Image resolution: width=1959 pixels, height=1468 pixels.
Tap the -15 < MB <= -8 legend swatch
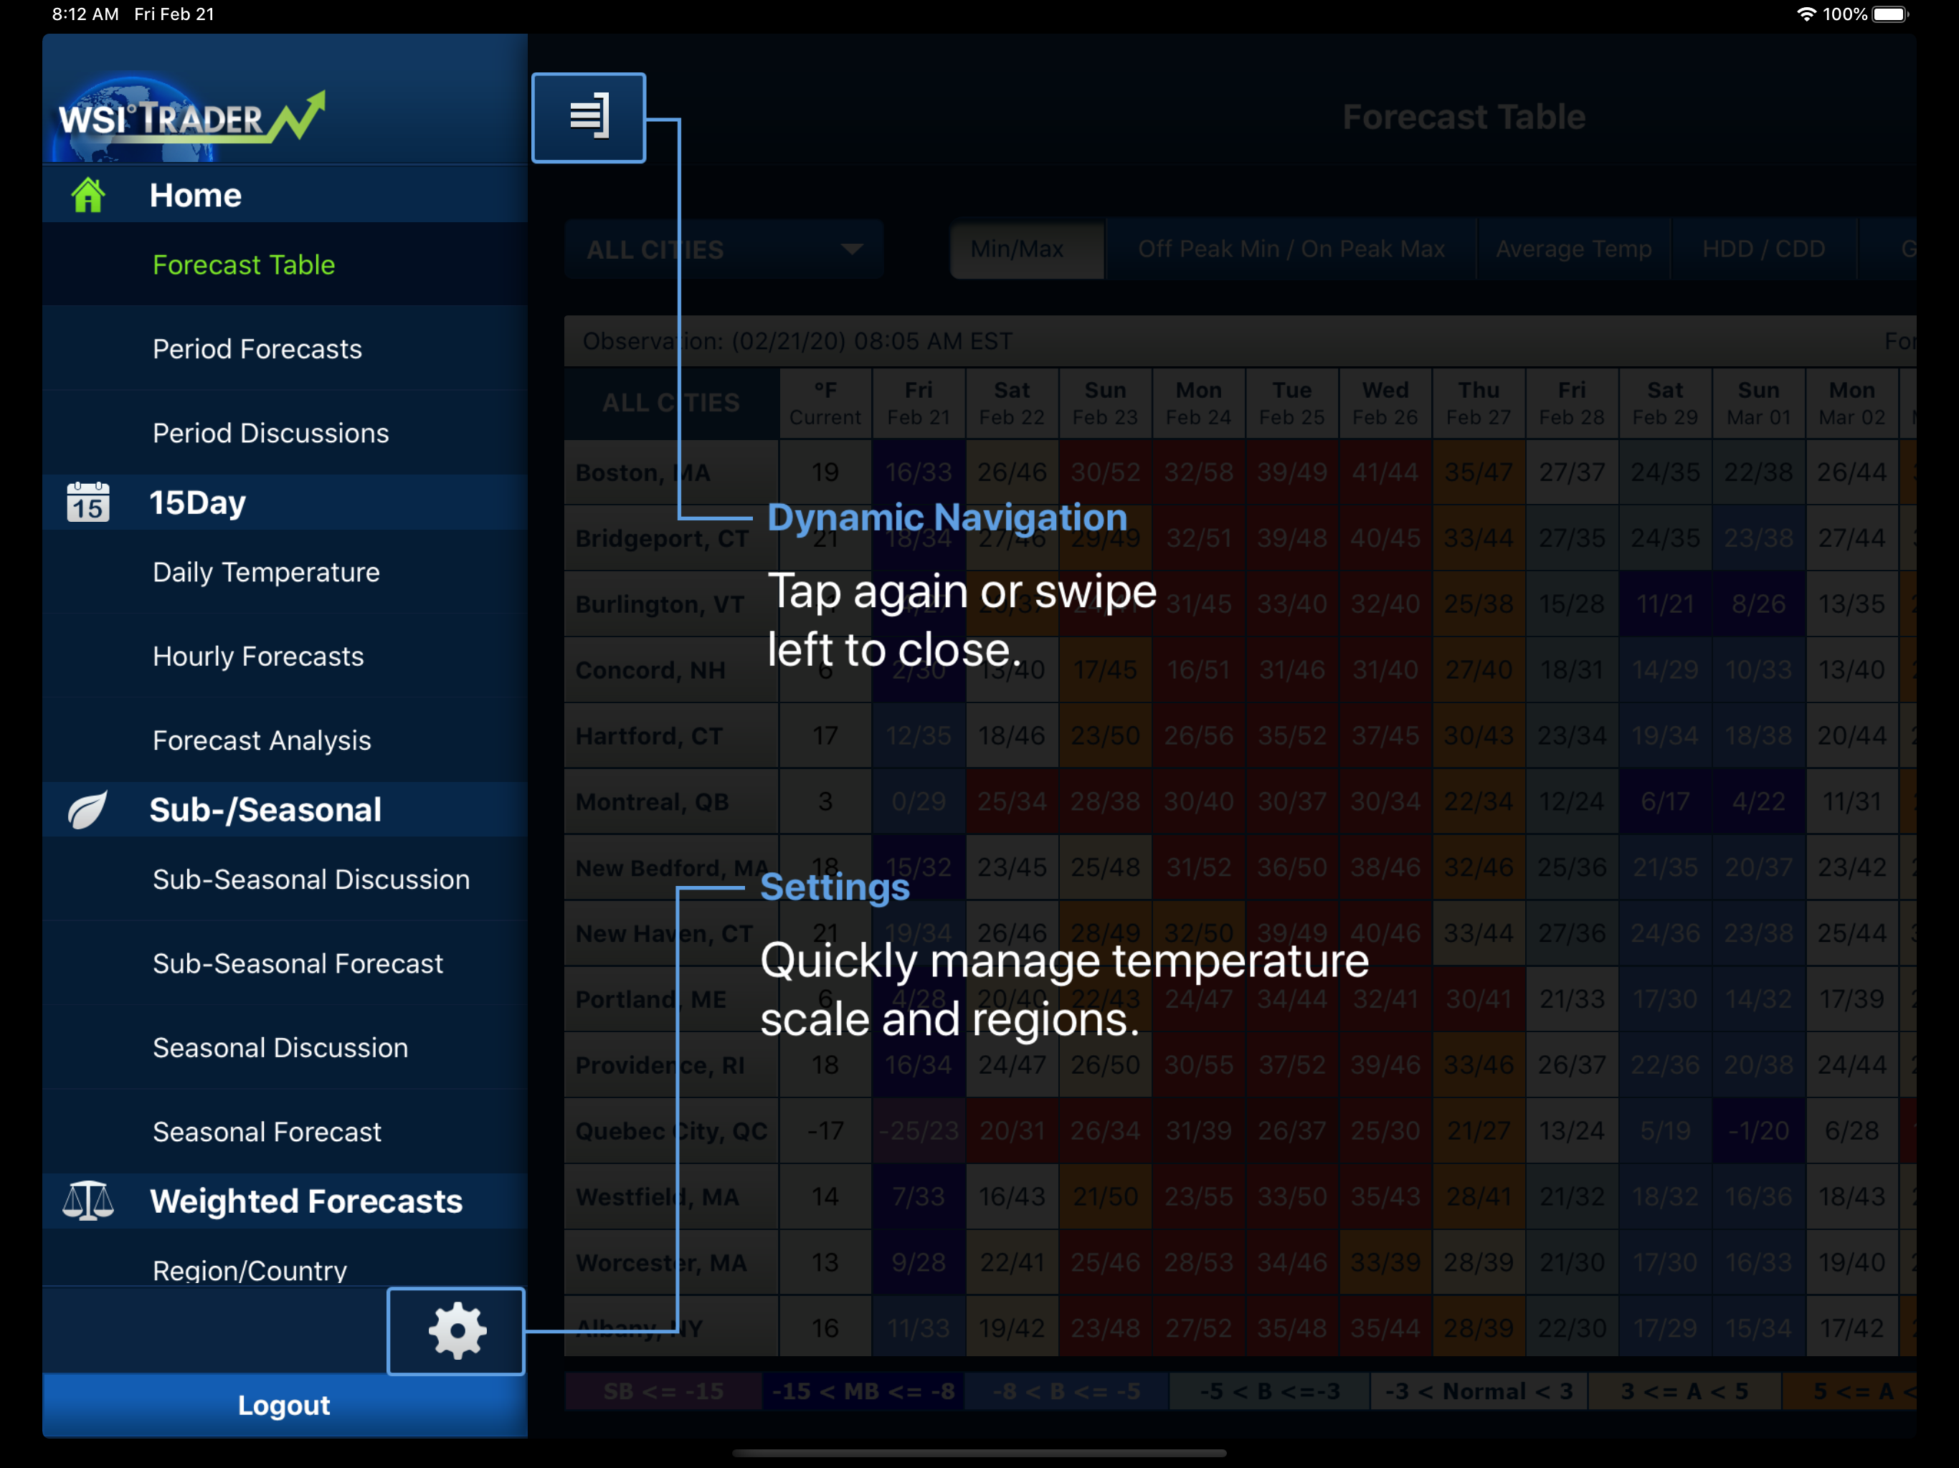pos(863,1392)
